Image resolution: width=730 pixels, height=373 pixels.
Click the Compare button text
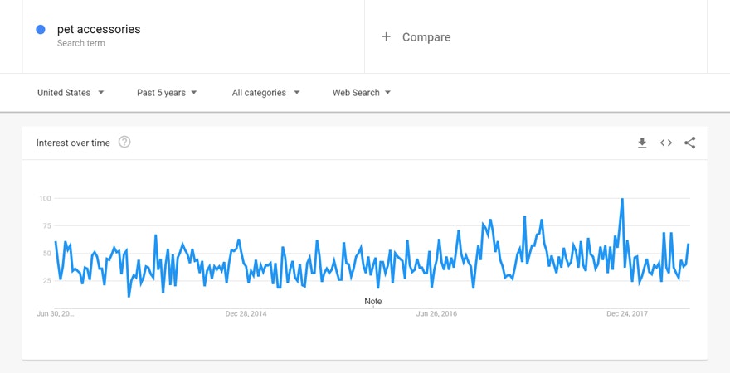coord(426,37)
